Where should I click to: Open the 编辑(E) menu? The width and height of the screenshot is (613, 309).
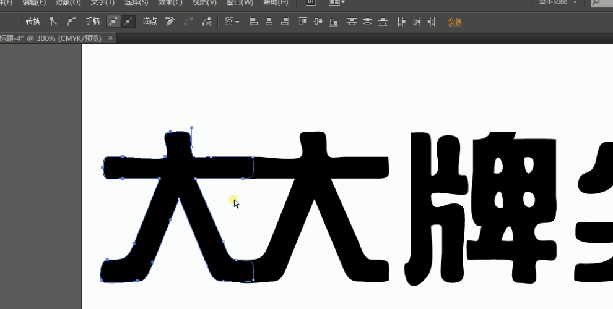coord(34,2)
